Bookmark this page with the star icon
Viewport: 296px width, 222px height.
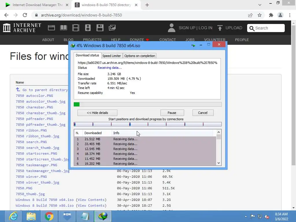(x=260, y=15)
